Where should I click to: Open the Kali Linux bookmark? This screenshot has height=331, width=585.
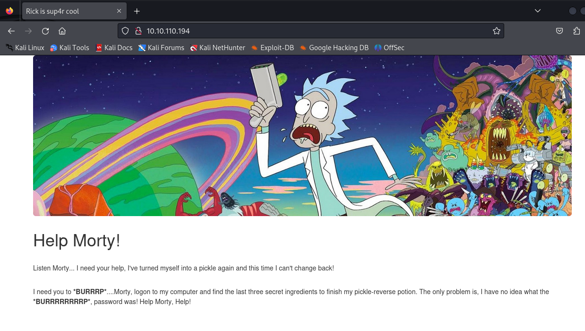25,48
